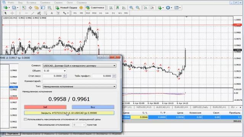Zoom out on the chart
This screenshot has height=137, width=244.
pyautogui.click(x=138, y=8)
